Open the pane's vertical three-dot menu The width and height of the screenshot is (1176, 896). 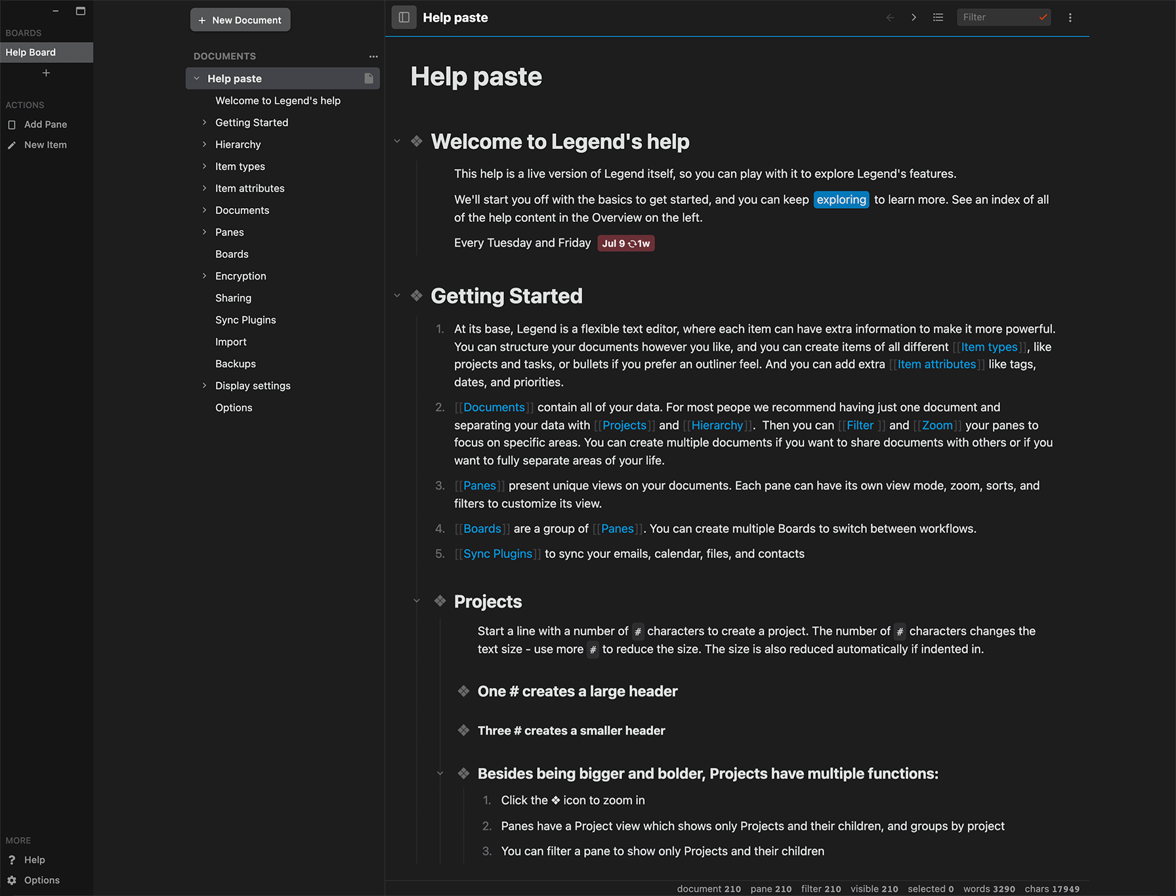(x=1070, y=18)
